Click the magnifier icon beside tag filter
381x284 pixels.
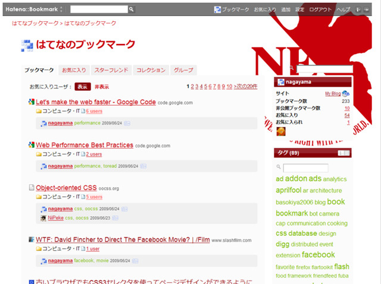pos(279,167)
